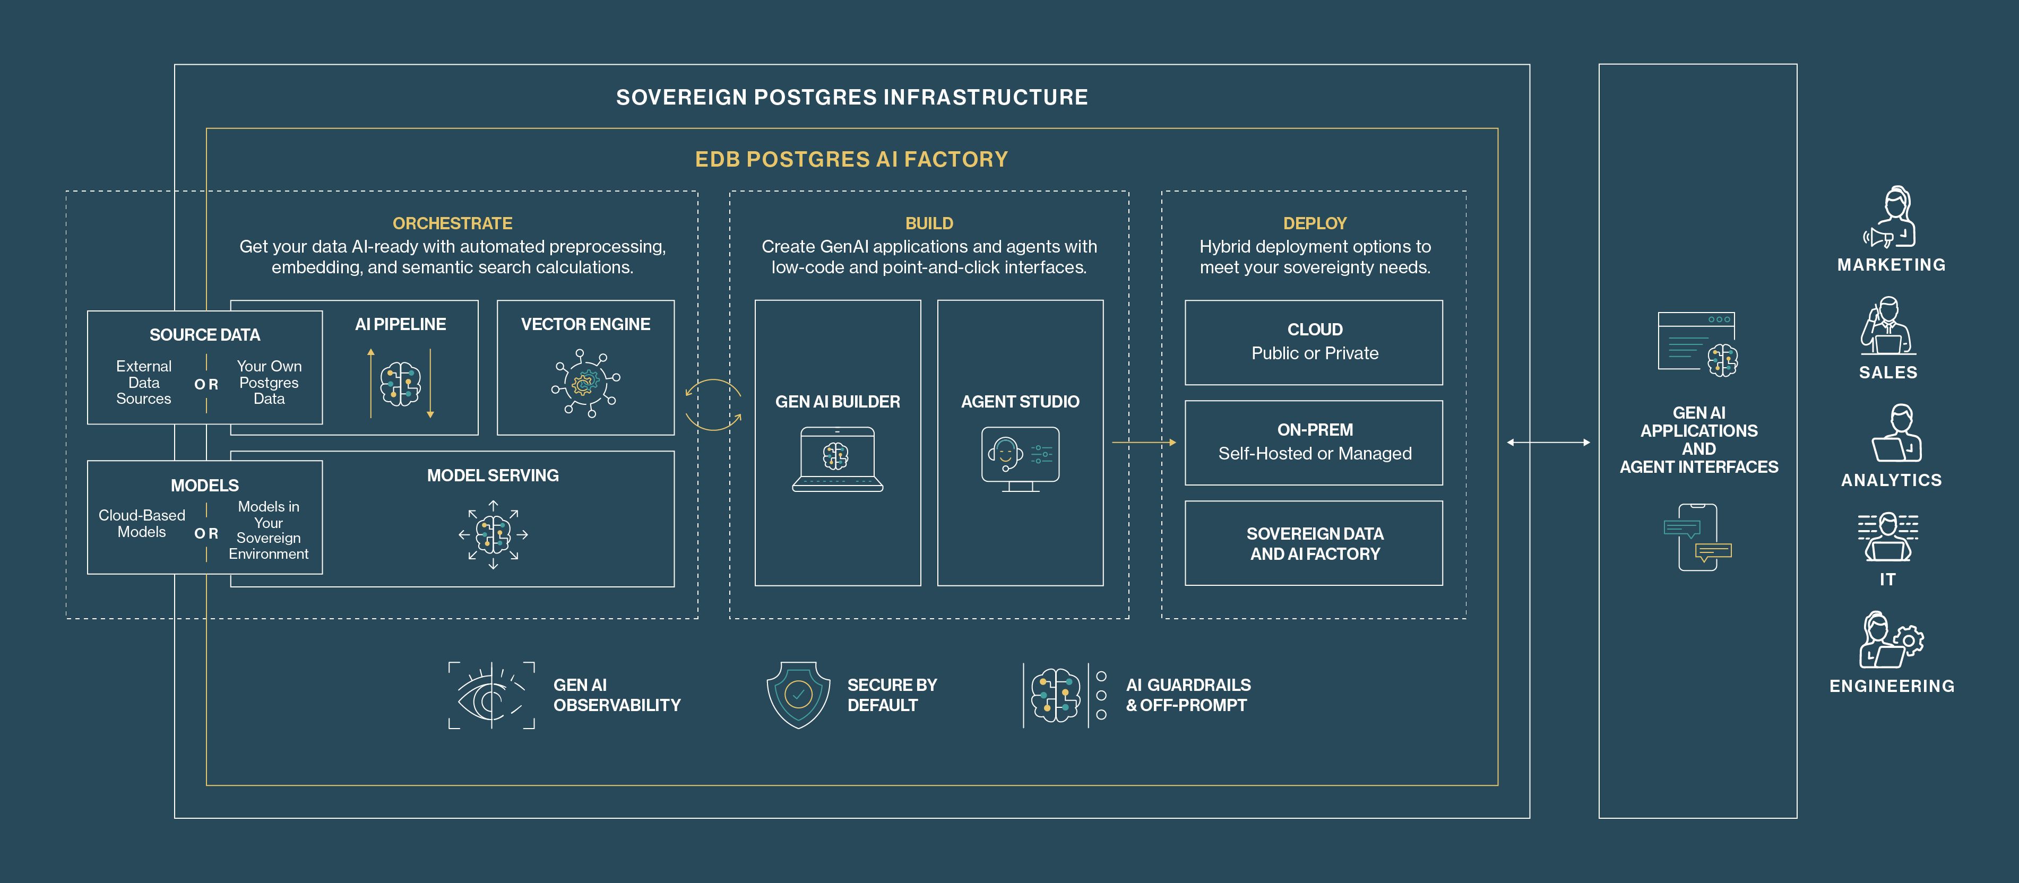Image resolution: width=2019 pixels, height=883 pixels.
Task: Switch to the Sovereign Postgres Infrastructure section
Action: 851,97
